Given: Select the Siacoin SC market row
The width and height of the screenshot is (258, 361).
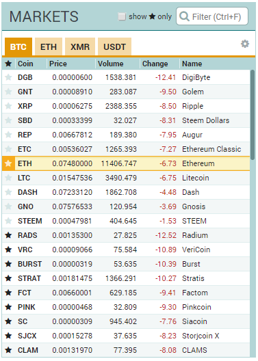Looking at the screenshot, I should click(x=126, y=321).
